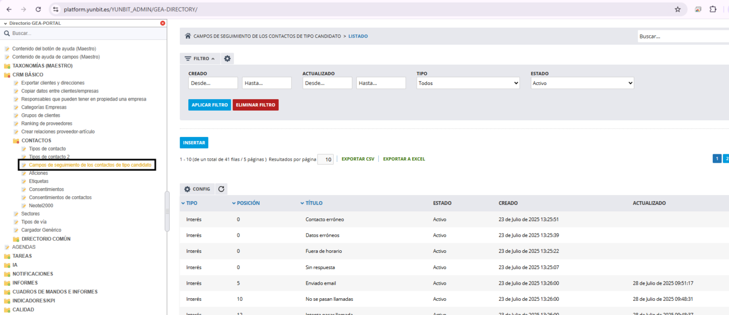Screen dimensions: 729x315
Task: Expand the INFORMES folder in sidebar
Action: [x=25, y=283]
